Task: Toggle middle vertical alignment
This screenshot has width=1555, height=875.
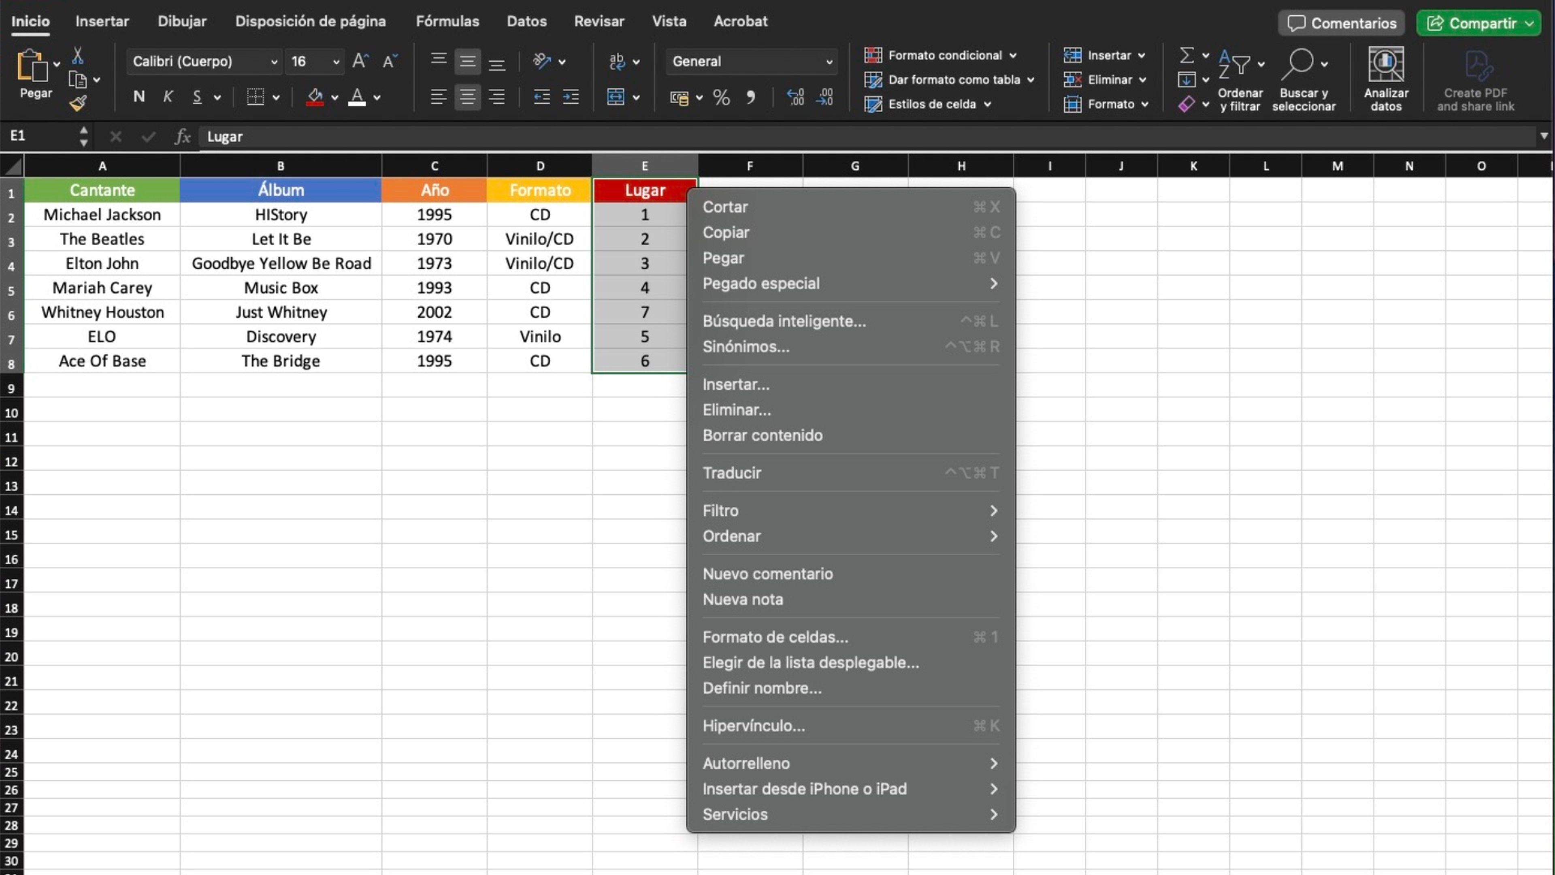Action: pyautogui.click(x=468, y=61)
